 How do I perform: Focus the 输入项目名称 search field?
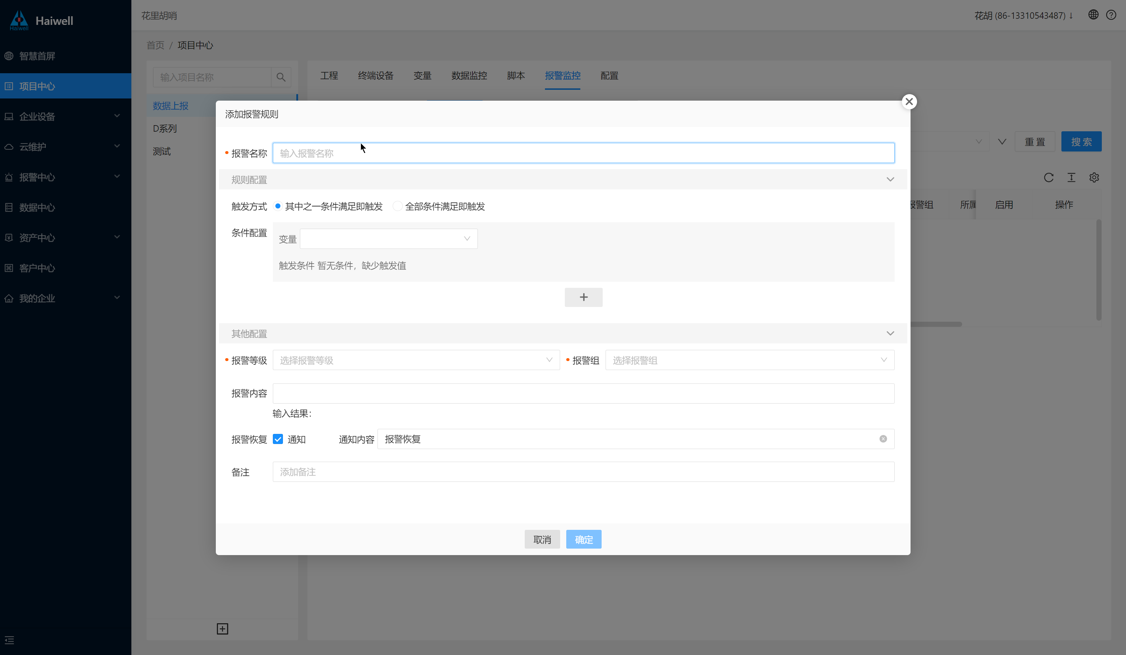click(x=212, y=77)
